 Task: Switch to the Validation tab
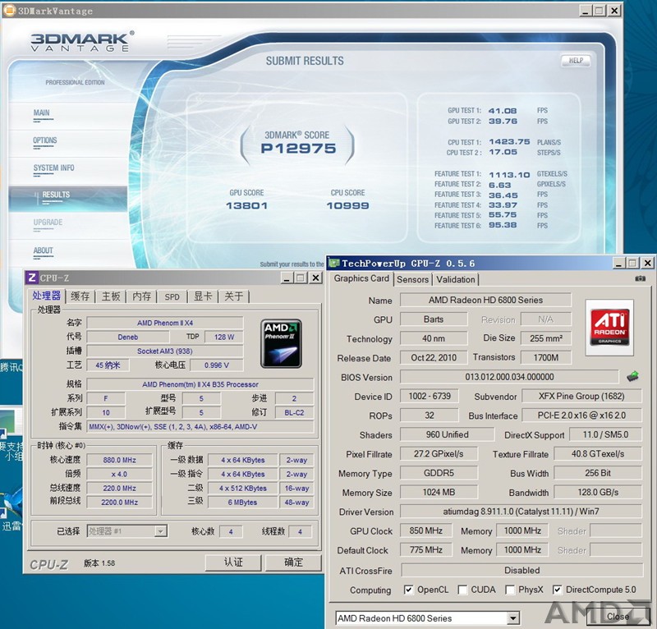[x=456, y=279]
